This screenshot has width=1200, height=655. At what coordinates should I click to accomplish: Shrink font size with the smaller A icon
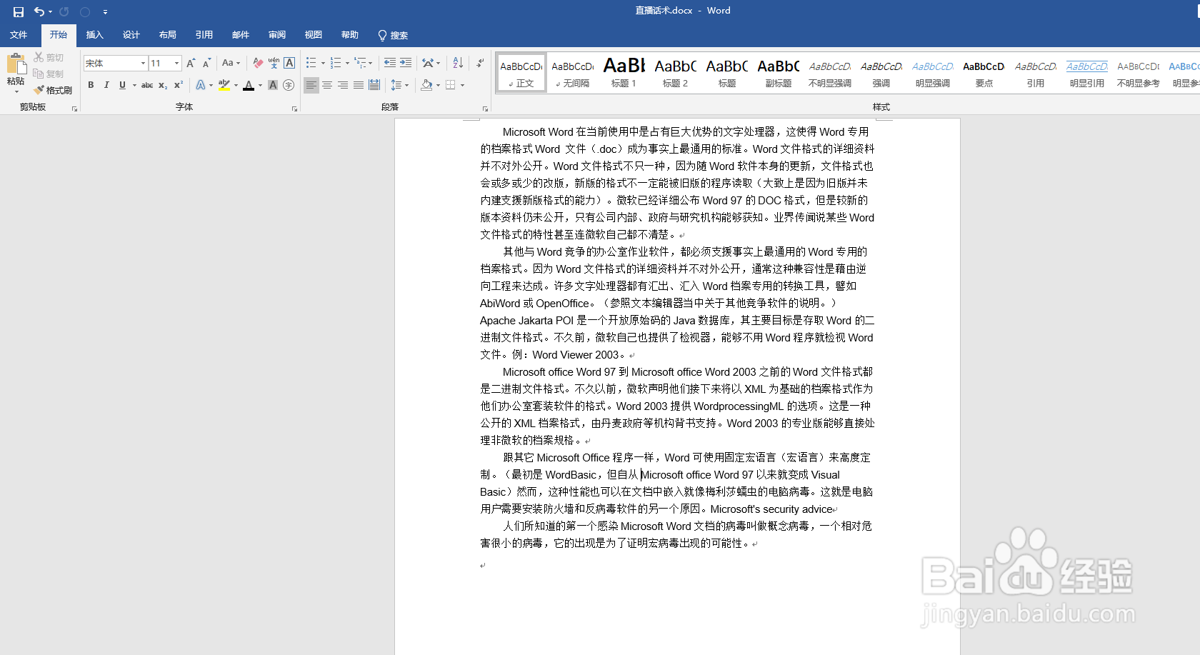tap(206, 63)
